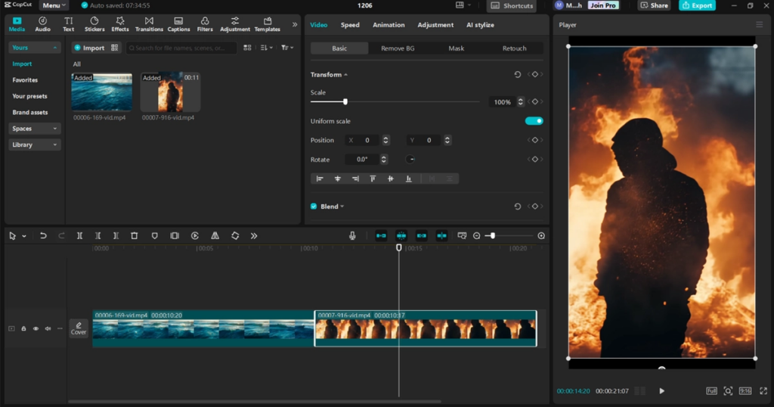774x407 pixels.
Task: Expand the Spaces dropdown
Action: (x=34, y=129)
